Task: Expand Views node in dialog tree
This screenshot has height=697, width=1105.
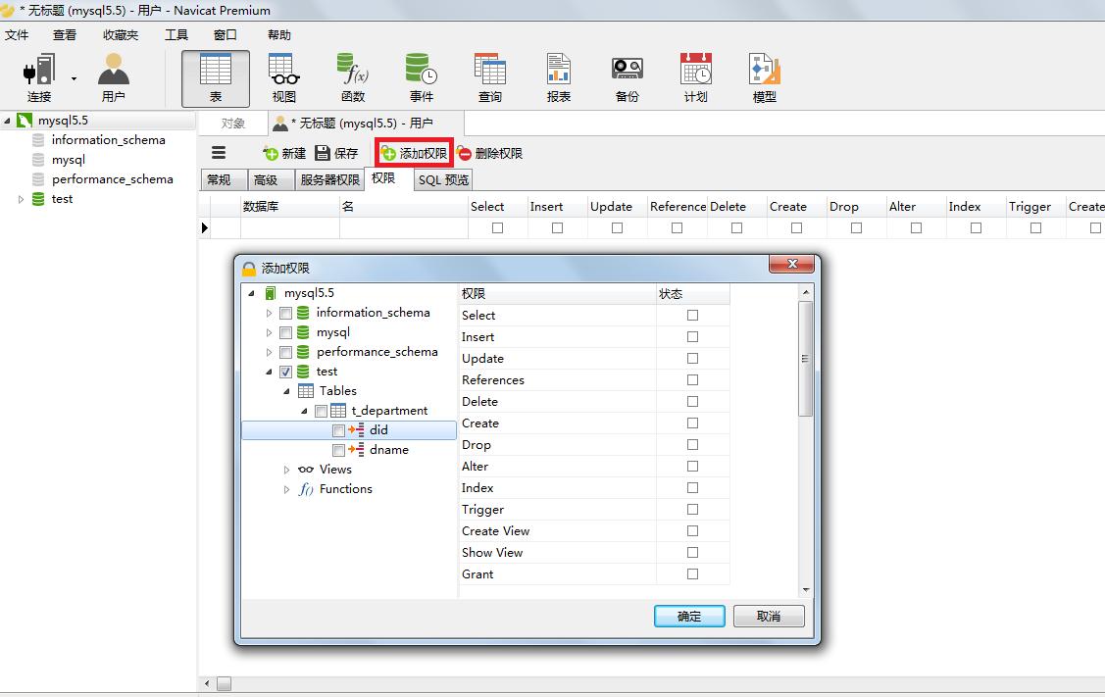Action: click(286, 470)
